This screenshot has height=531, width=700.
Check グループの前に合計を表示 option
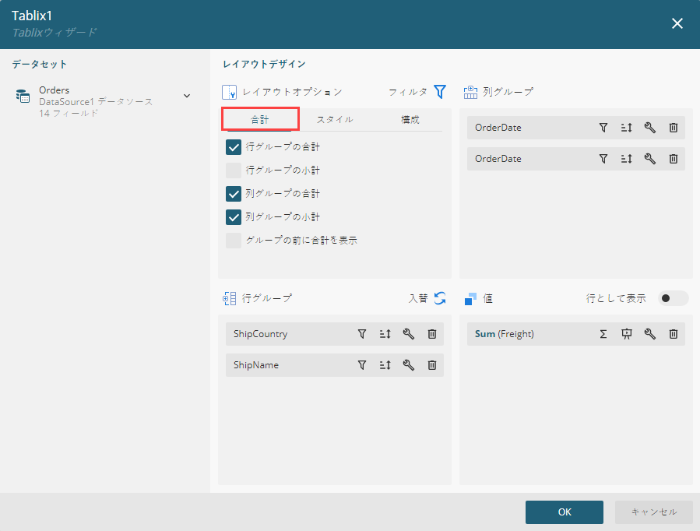coord(234,241)
